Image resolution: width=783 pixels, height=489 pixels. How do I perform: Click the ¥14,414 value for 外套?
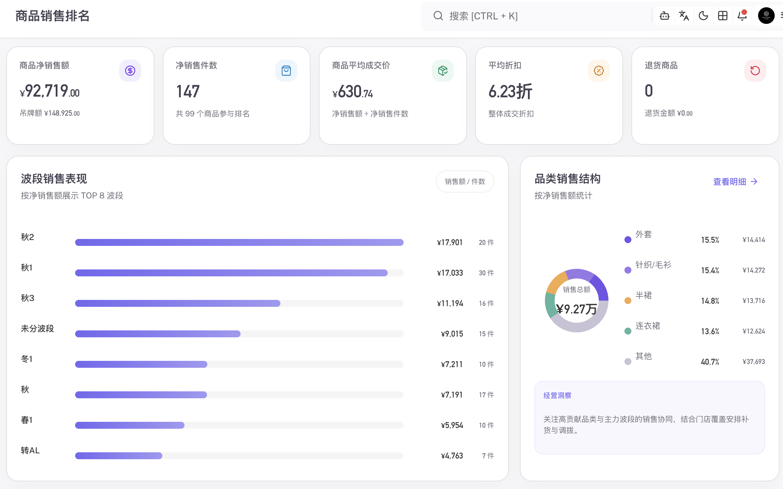754,240
